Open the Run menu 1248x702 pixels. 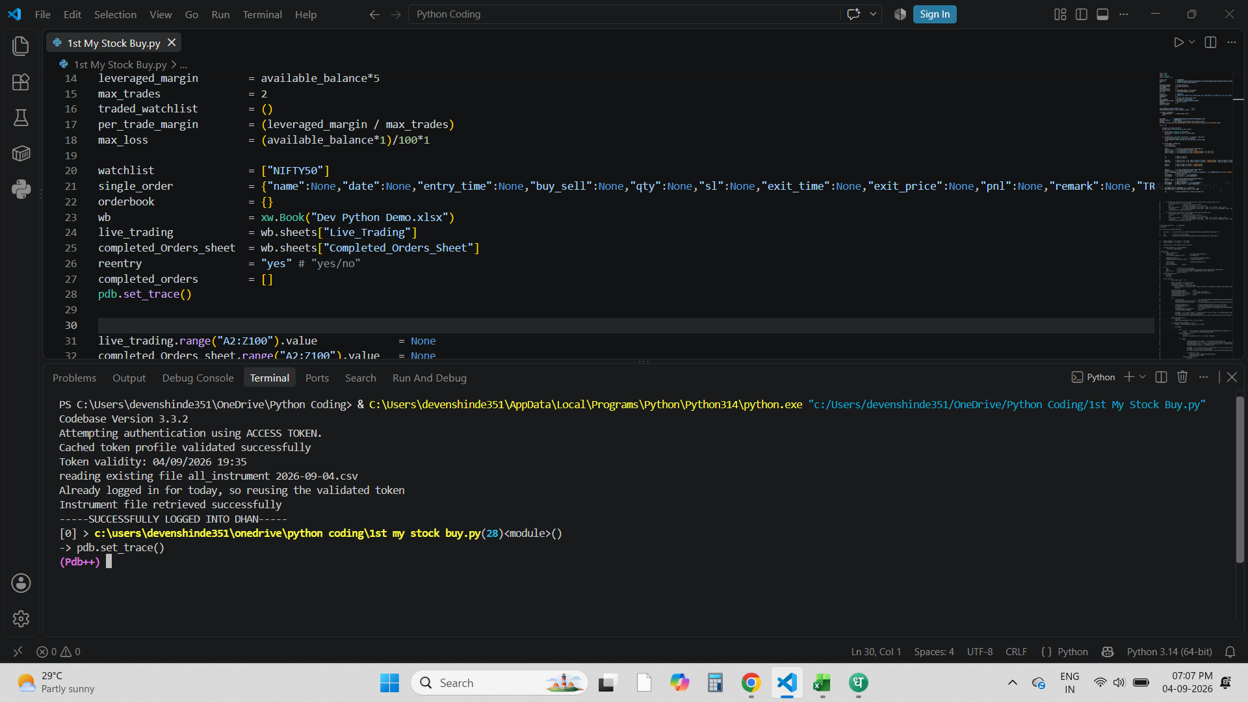(x=220, y=14)
